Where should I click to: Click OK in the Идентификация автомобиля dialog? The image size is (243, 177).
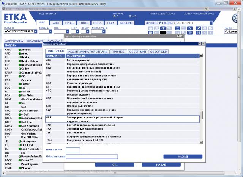pyautogui.click(x=114, y=165)
